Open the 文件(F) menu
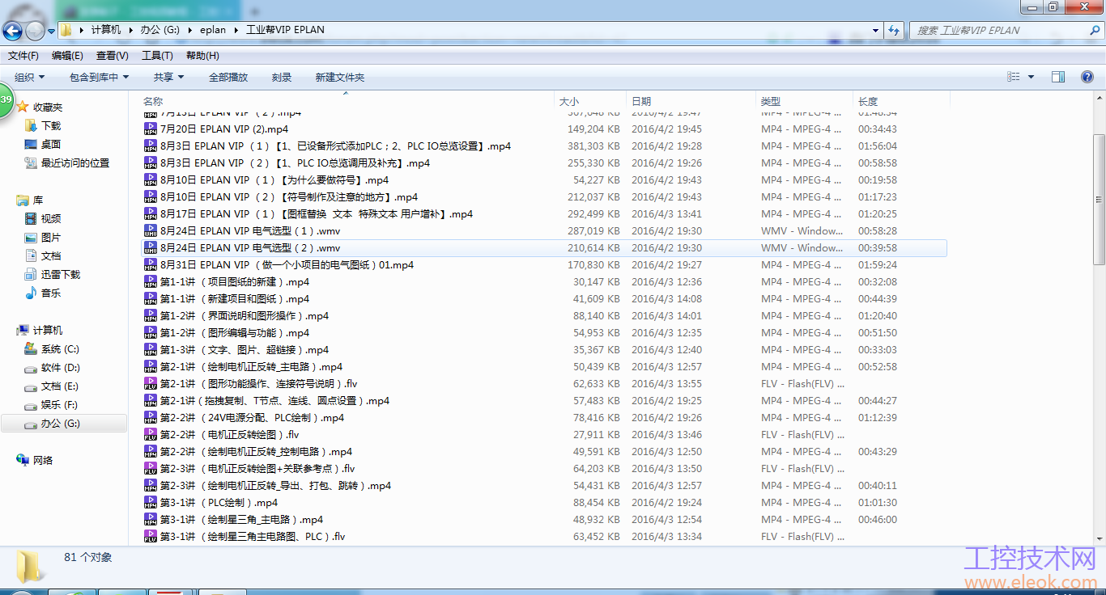 click(23, 56)
